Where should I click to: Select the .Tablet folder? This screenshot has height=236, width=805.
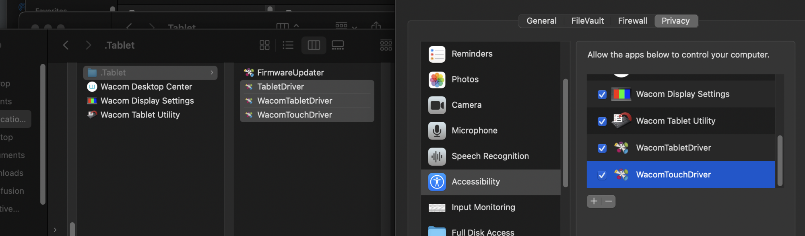pyautogui.click(x=150, y=73)
